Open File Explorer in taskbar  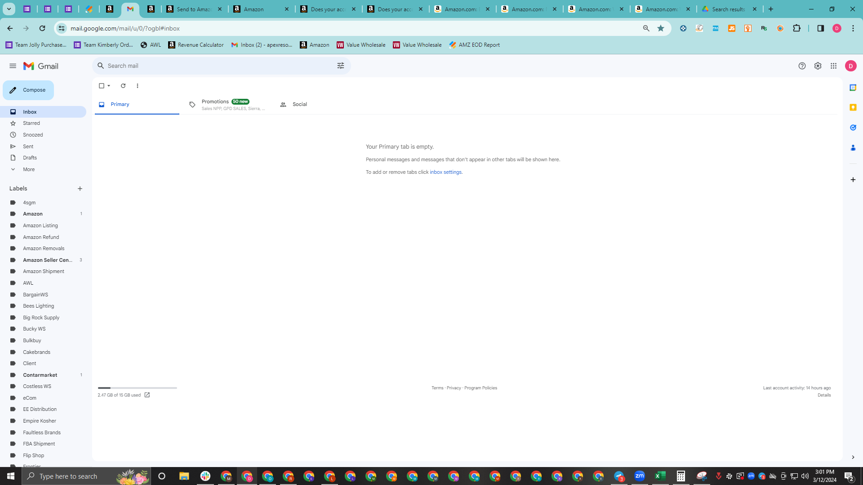[184, 476]
